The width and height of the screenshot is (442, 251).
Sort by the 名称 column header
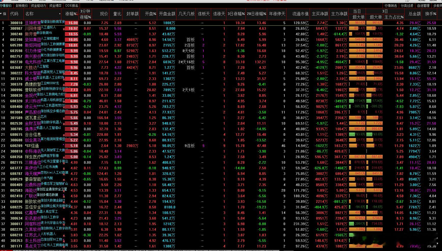tap(30, 14)
